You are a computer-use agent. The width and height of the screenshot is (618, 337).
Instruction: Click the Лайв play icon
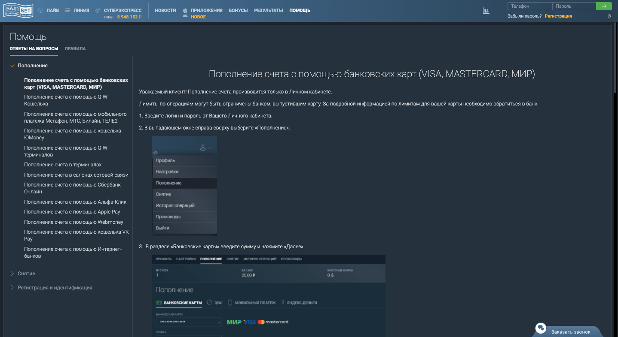[41, 10]
